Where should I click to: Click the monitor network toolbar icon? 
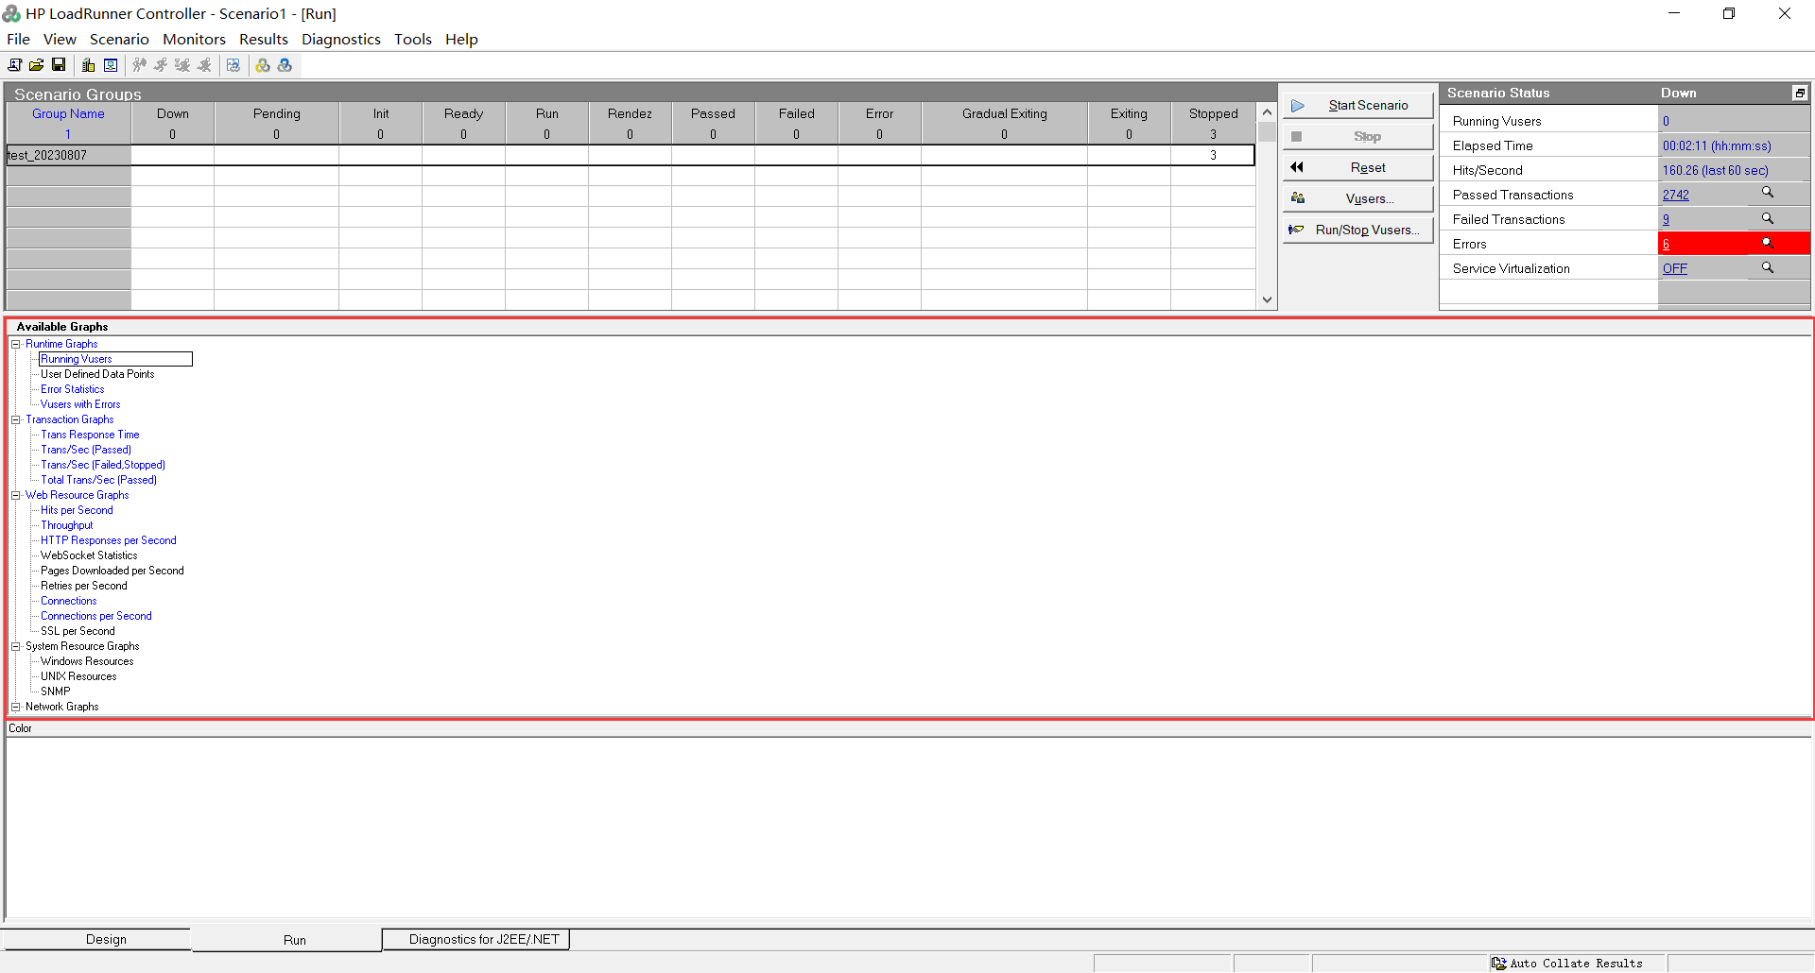[x=111, y=65]
